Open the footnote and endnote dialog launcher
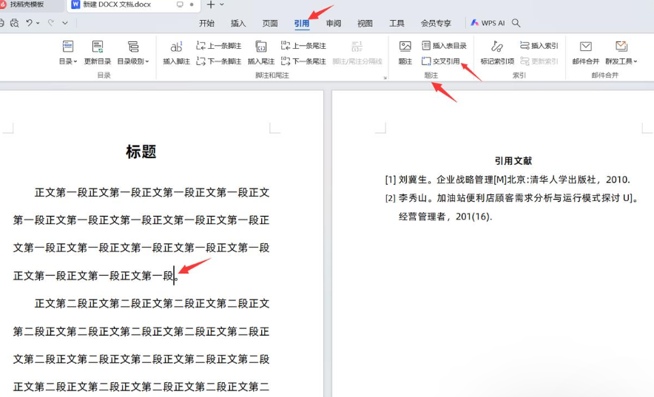The width and height of the screenshot is (654, 397). [385, 77]
